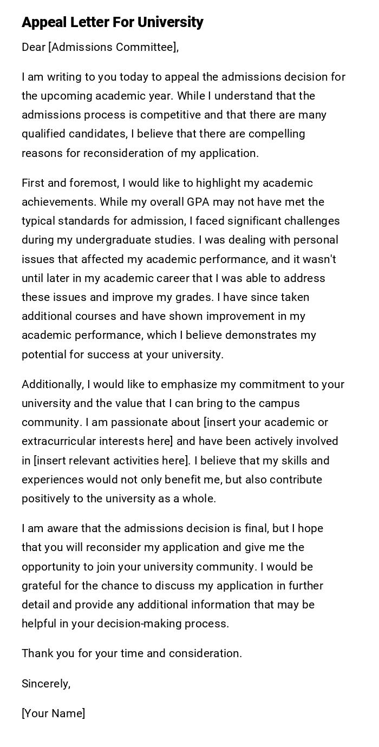The width and height of the screenshot is (379, 747).
Task: Click the "Appeal Letter For University" title
Action: (x=112, y=22)
